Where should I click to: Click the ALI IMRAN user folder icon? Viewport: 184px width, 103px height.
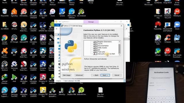tap(5, 25)
